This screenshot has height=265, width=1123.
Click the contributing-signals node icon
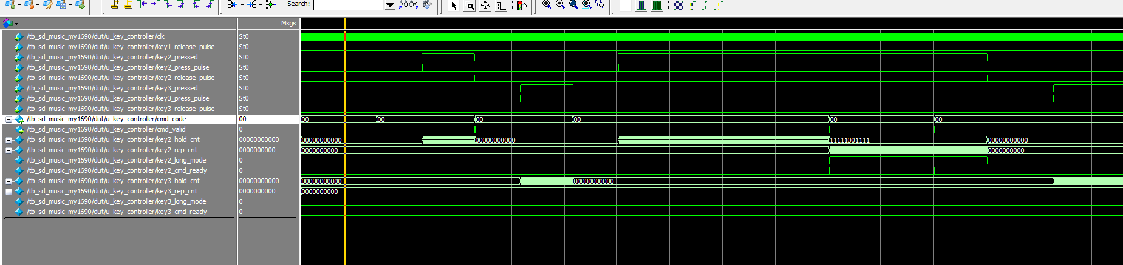click(x=270, y=5)
